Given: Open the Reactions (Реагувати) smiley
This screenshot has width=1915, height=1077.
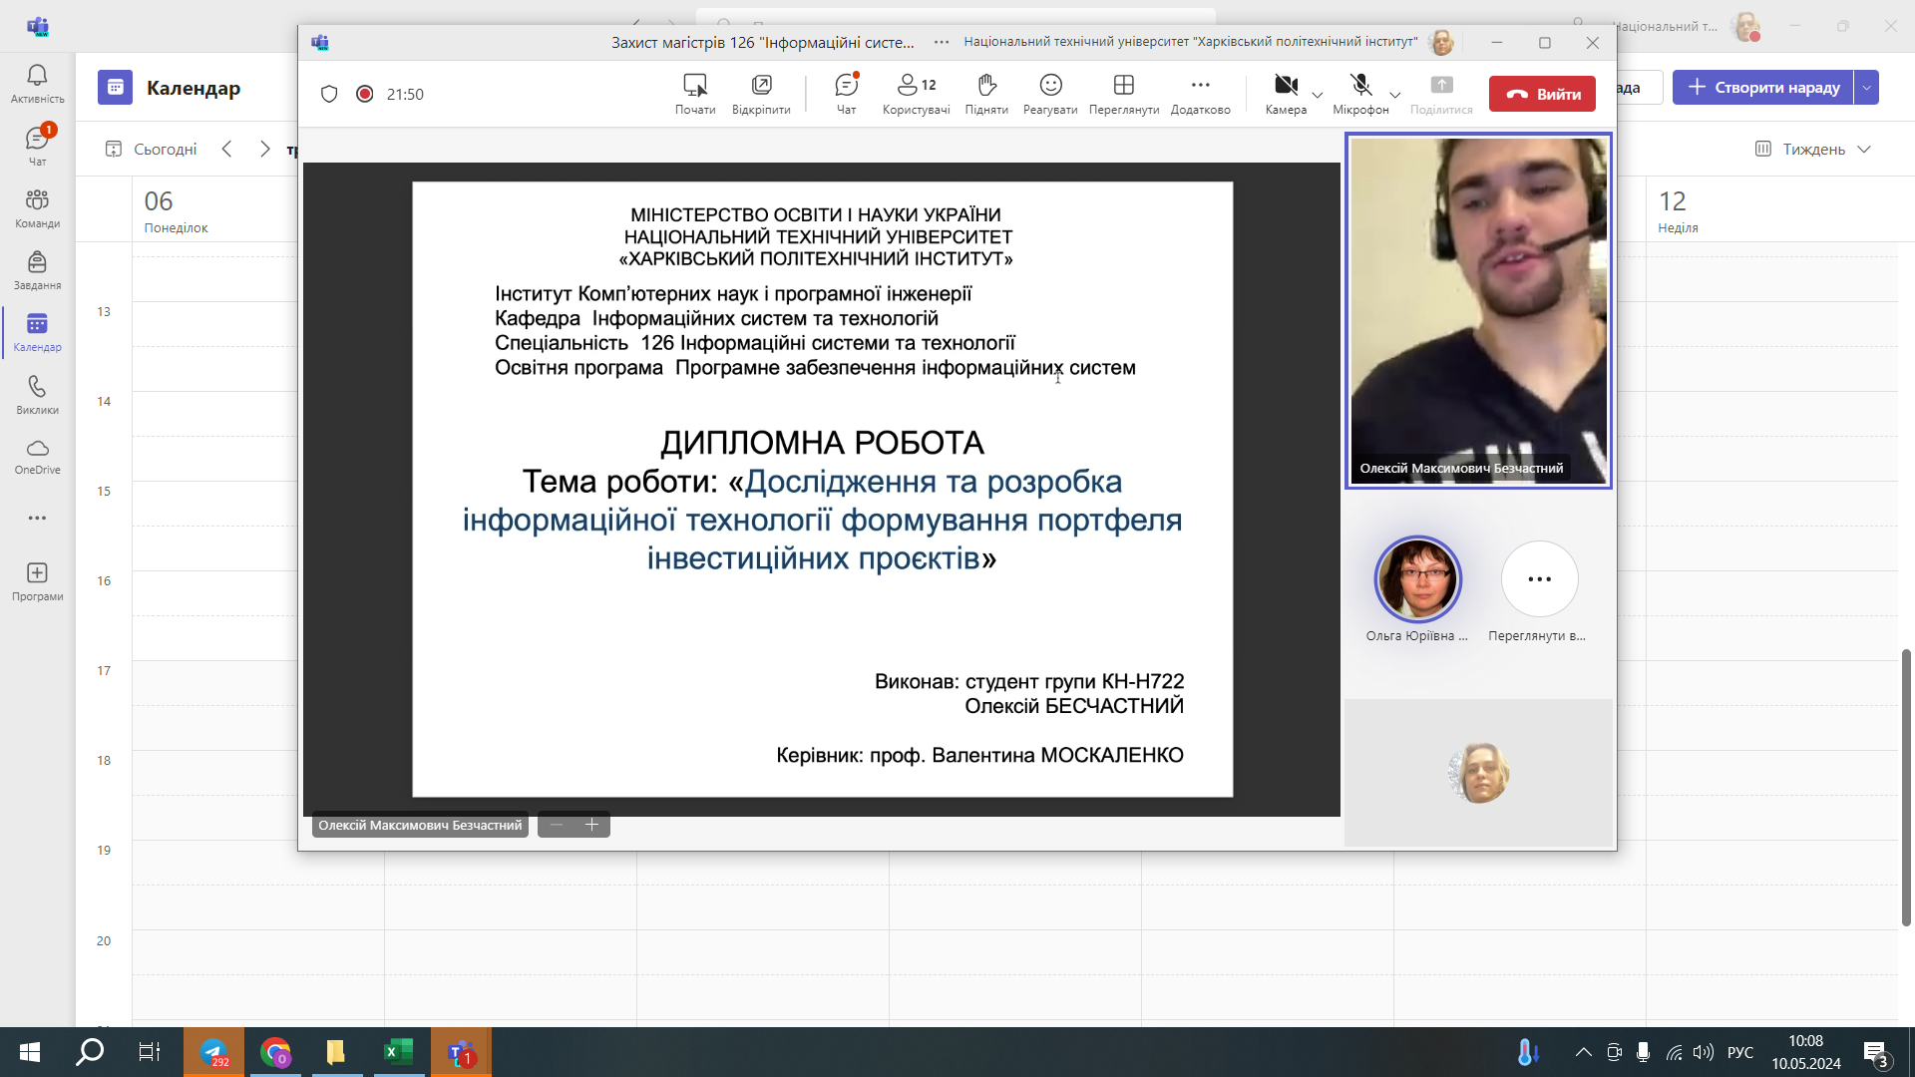Looking at the screenshot, I should click(1050, 86).
